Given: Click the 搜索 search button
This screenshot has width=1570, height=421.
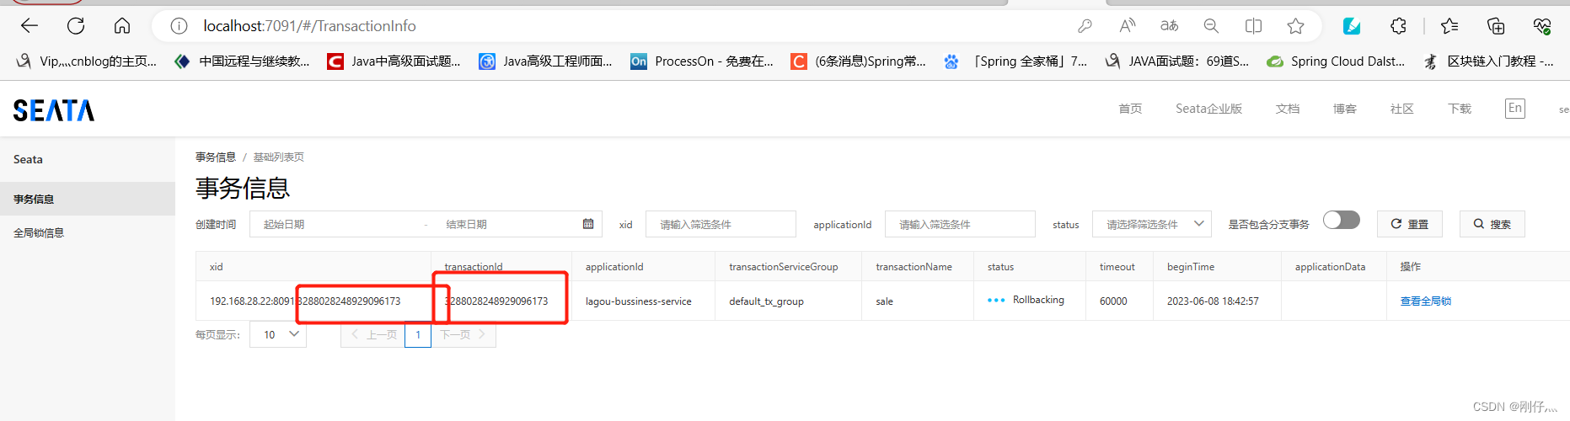Looking at the screenshot, I should (1492, 224).
